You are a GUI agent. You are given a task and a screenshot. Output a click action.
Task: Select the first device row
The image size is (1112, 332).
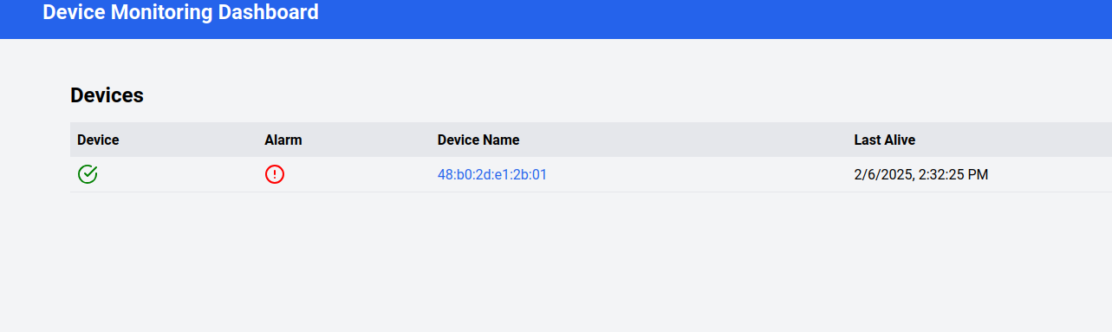pos(591,174)
